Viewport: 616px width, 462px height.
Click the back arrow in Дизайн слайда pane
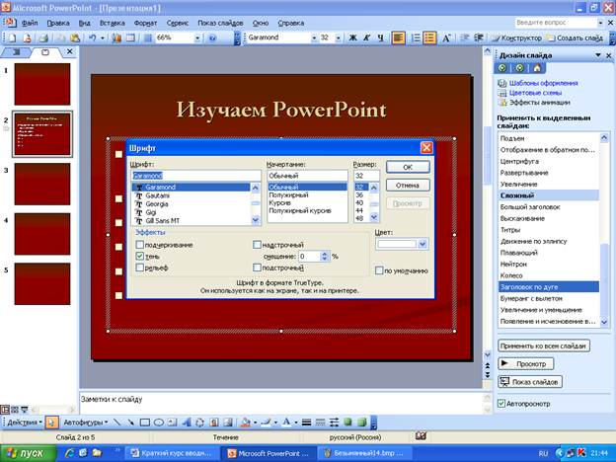502,68
